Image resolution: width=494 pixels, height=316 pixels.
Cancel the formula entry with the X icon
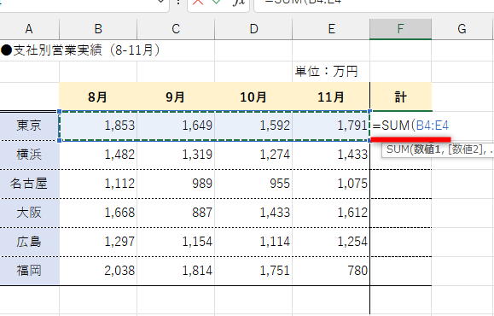(x=198, y=2)
